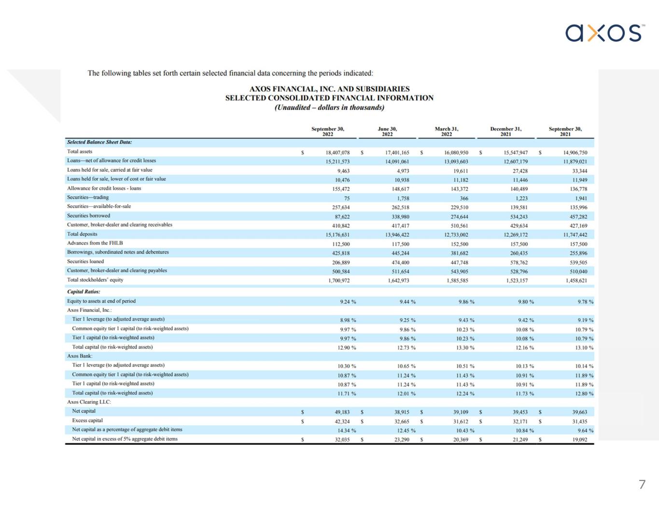
Task: Click the 'Securities—trading' row label
Action: click(88, 197)
